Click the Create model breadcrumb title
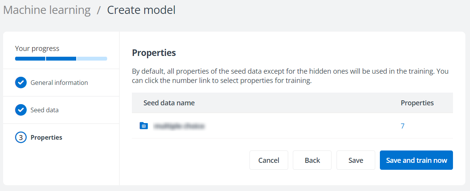The width and height of the screenshot is (470, 191). (x=141, y=10)
